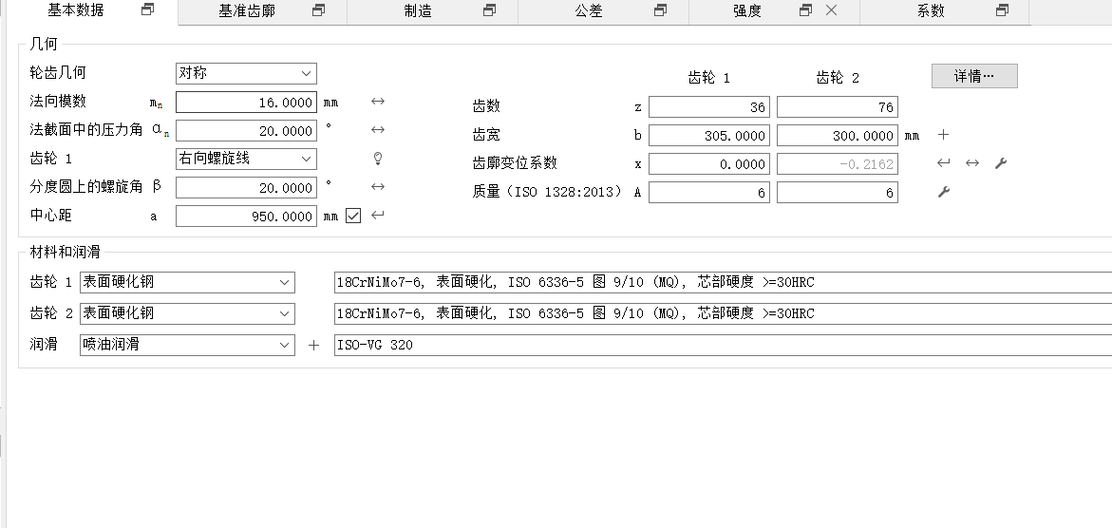
Task: Click the plus icon next to 齿宽
Action: click(943, 135)
